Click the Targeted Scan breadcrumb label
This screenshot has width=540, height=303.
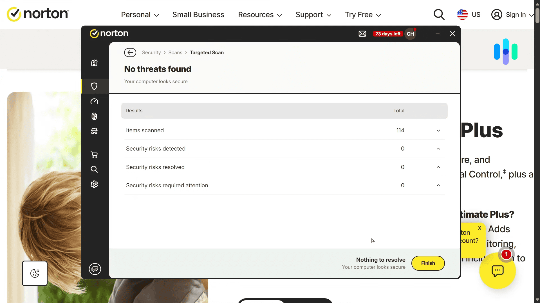click(207, 53)
